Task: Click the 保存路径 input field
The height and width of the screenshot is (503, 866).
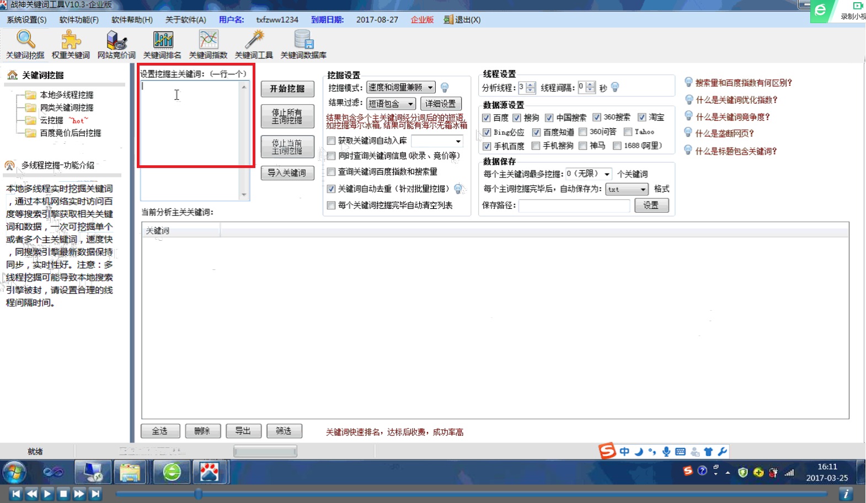Action: tap(574, 205)
